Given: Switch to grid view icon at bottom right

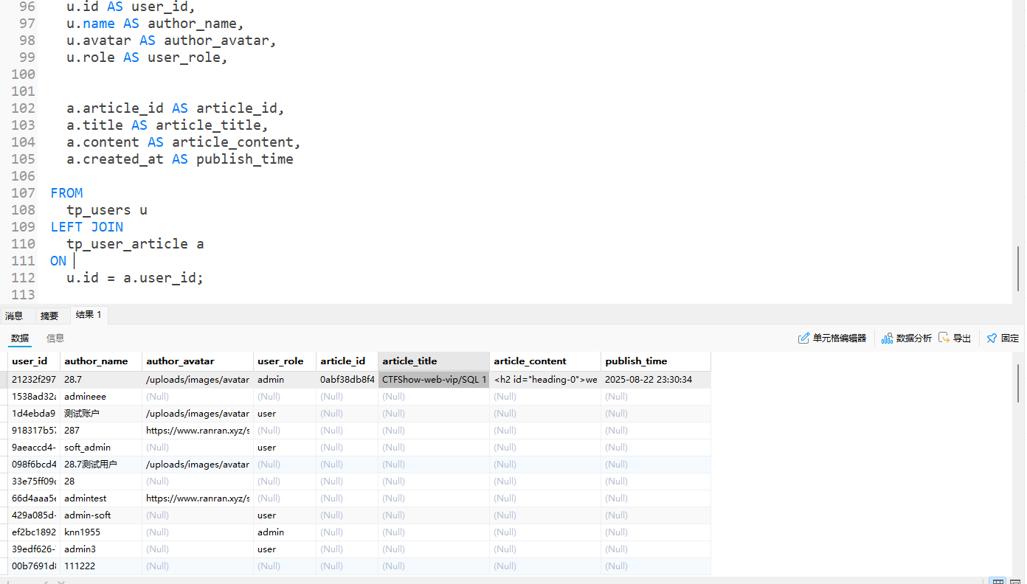Looking at the screenshot, I should click(997, 580).
